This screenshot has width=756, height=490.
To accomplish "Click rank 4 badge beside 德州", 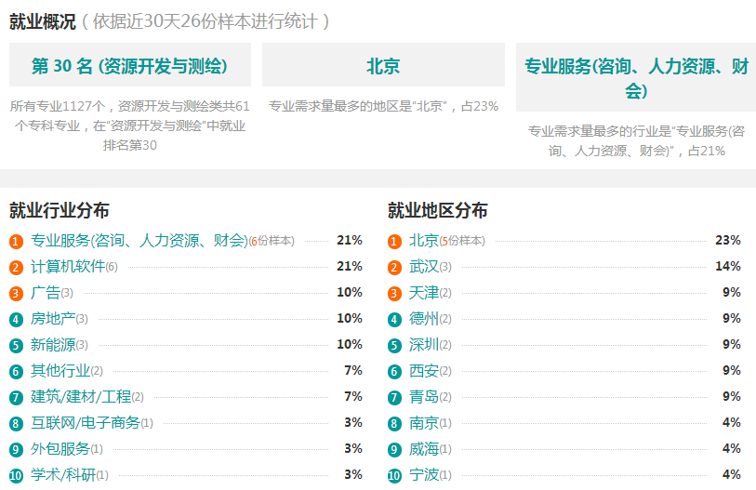I will (x=394, y=319).
